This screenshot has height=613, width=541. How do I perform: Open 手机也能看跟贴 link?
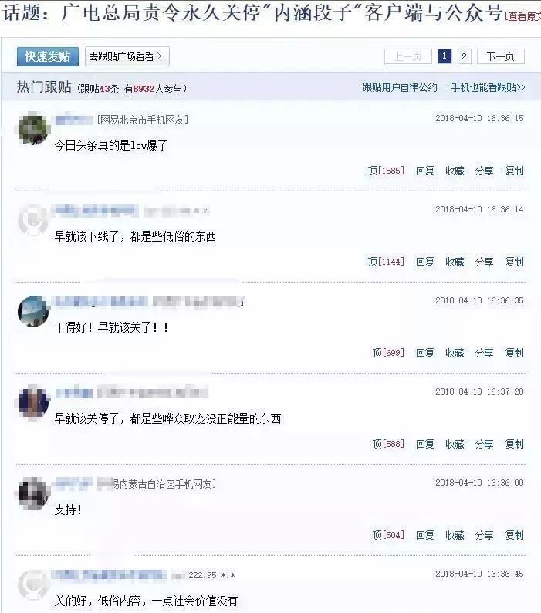[x=488, y=87]
